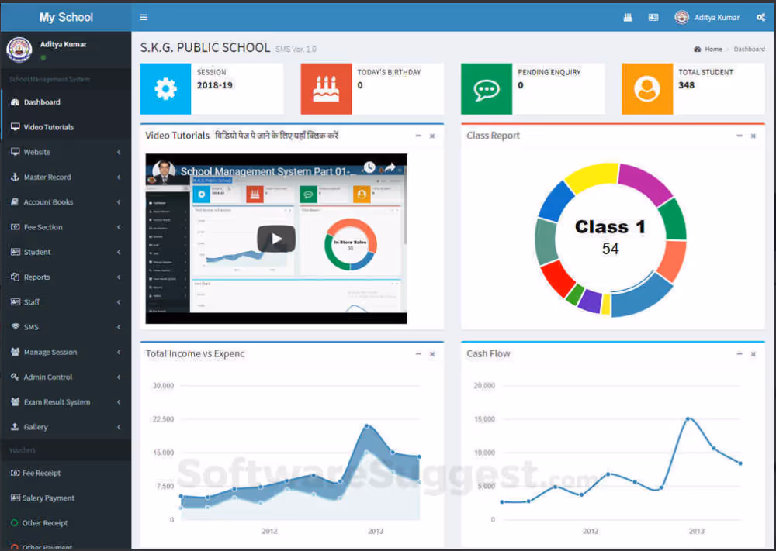Click the red Today's Birthday cake tile
This screenshot has width=776, height=551.
click(x=326, y=89)
